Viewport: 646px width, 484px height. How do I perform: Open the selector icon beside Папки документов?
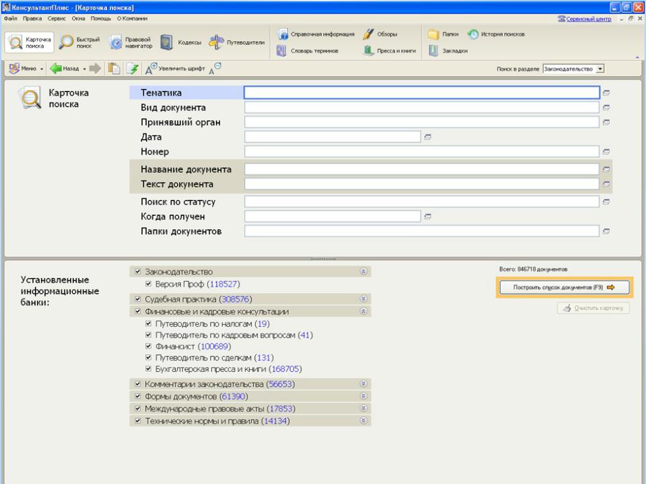pos(606,231)
